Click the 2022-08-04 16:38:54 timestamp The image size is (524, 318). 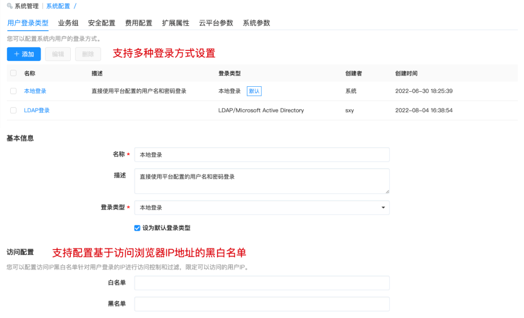(x=424, y=110)
